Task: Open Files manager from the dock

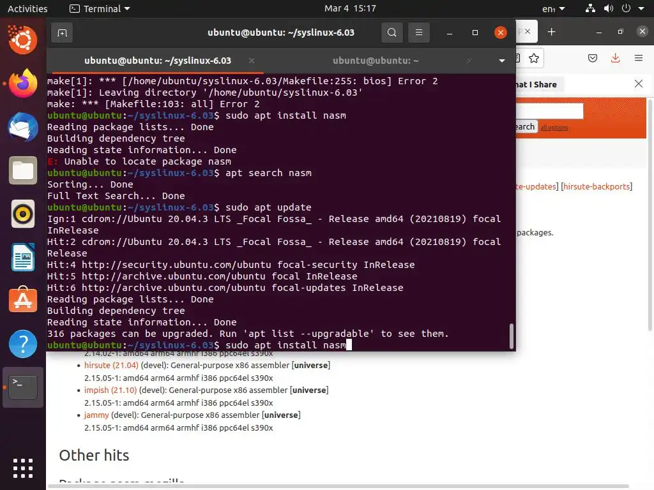Action: pos(23,170)
